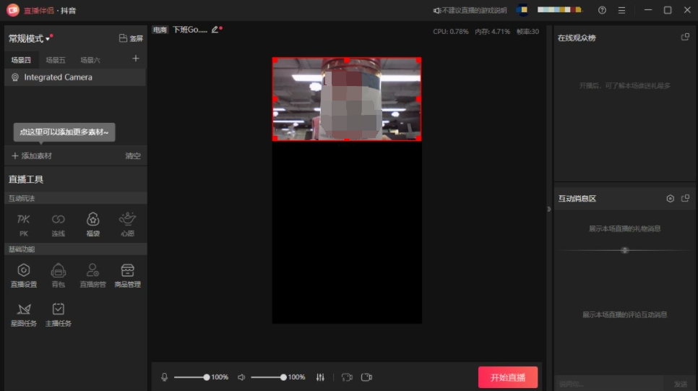Mute the speaker output icon
This screenshot has width=698, height=391.
pyautogui.click(x=241, y=377)
